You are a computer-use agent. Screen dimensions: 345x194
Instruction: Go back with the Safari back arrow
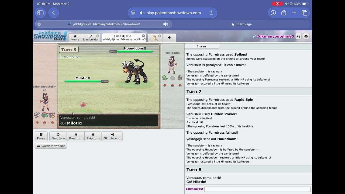pyautogui.click(x=54, y=13)
